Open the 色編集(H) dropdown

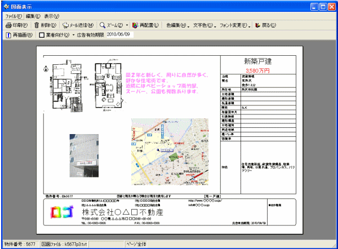[178, 25]
